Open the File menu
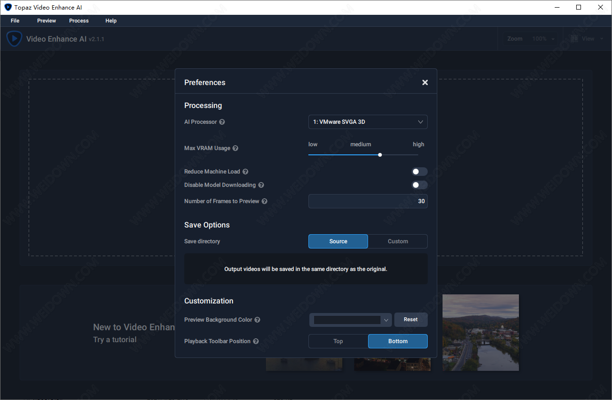612x400 pixels. click(15, 21)
